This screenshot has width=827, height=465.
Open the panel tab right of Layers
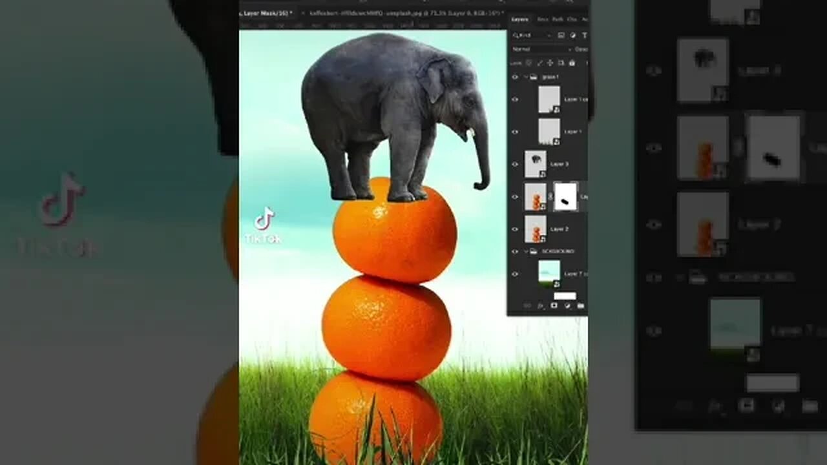tap(543, 19)
